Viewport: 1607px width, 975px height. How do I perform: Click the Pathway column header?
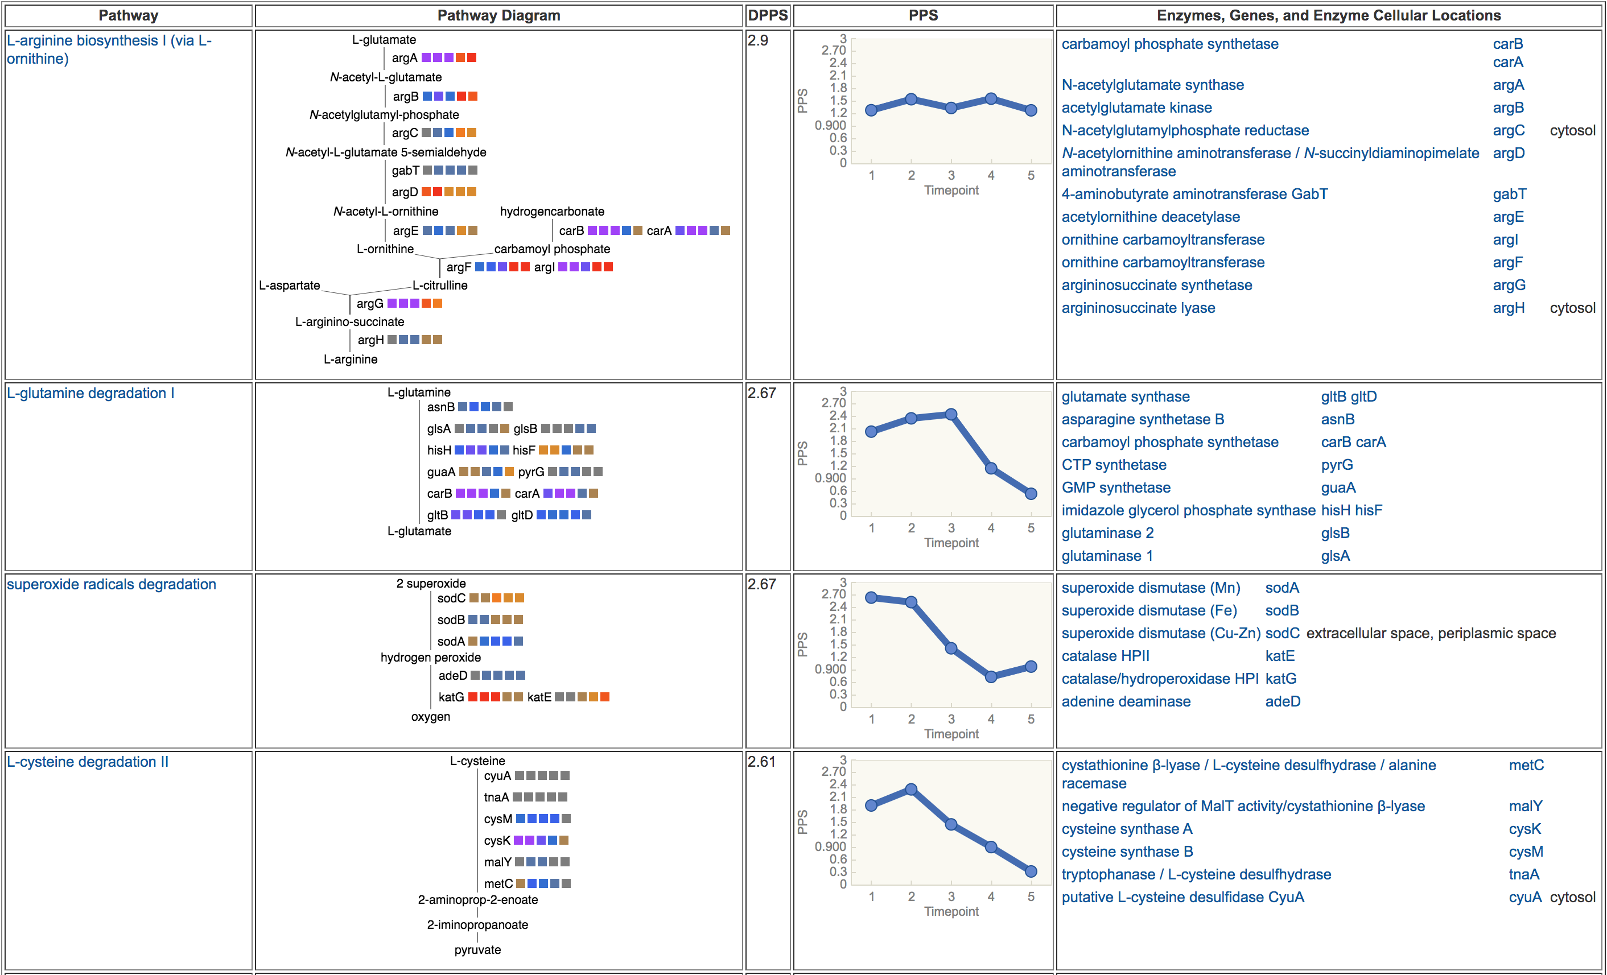(x=129, y=15)
